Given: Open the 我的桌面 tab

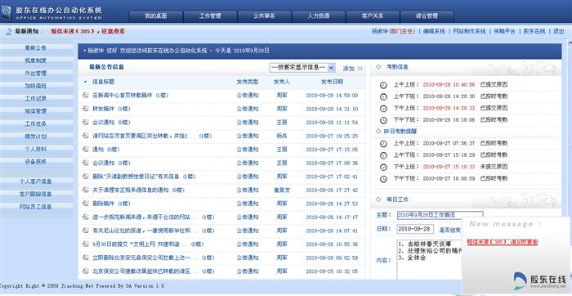Looking at the screenshot, I should (x=156, y=16).
